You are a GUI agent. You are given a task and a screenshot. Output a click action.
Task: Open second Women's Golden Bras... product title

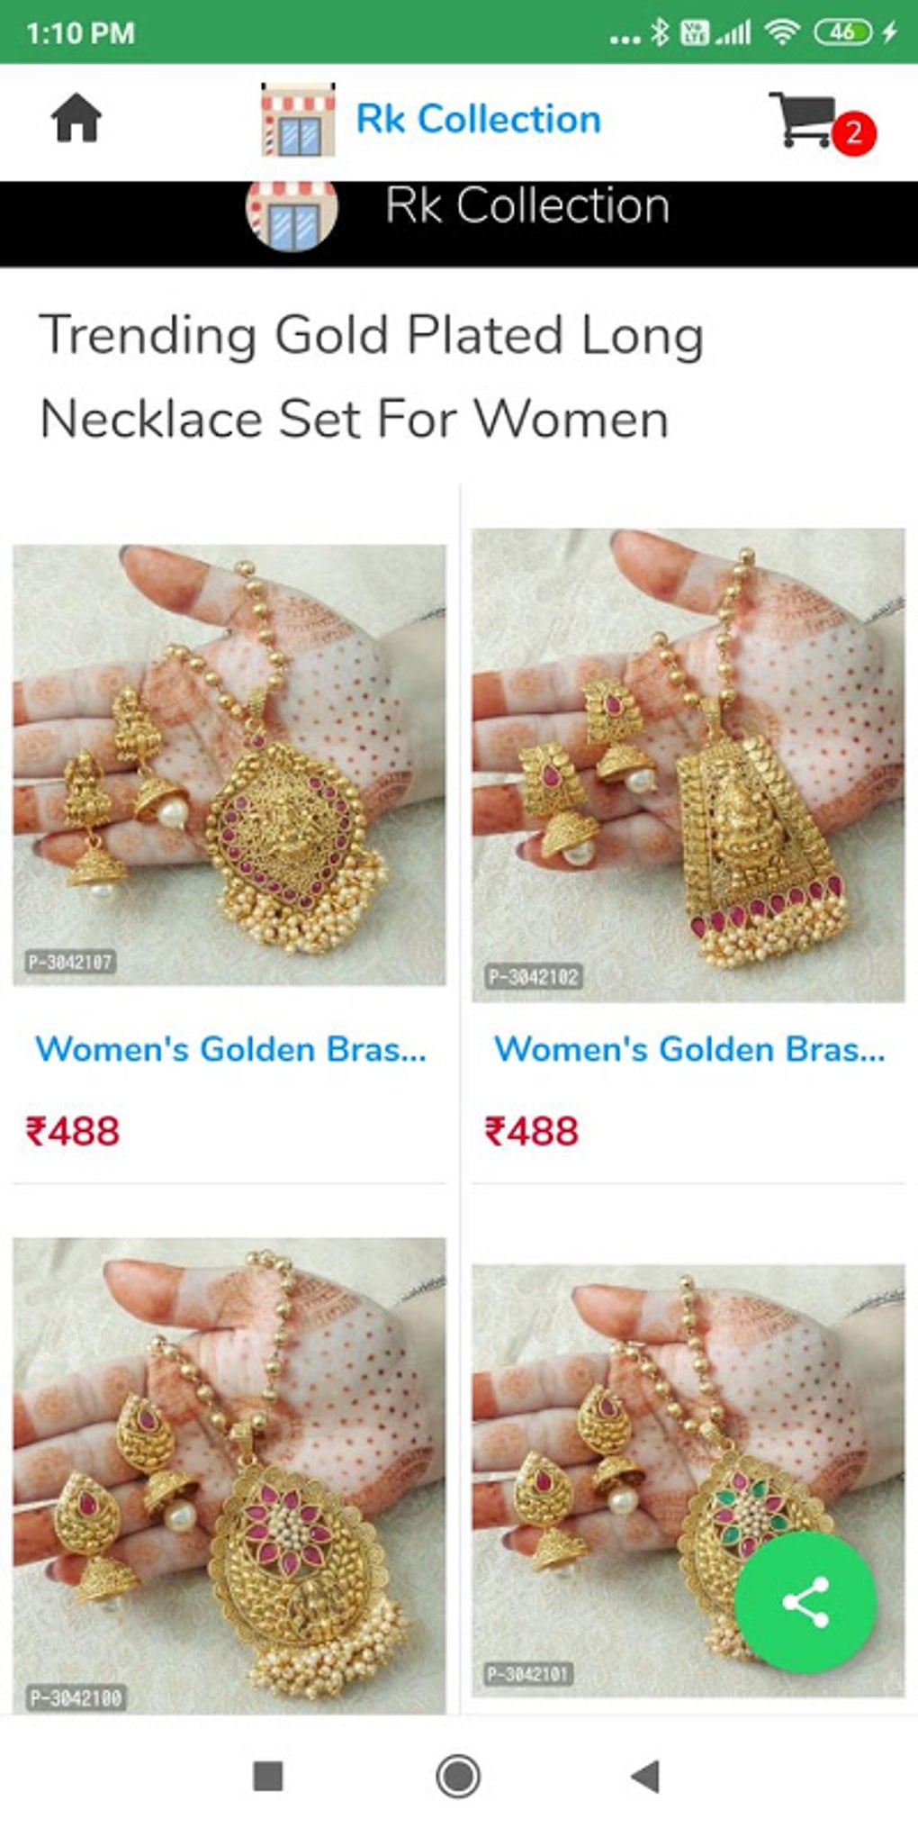(689, 1049)
